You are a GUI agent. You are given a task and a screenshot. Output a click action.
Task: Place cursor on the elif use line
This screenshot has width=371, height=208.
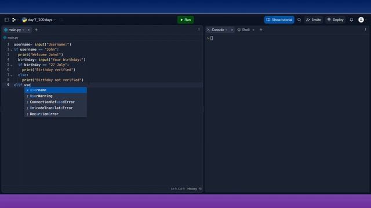[x=22, y=85]
